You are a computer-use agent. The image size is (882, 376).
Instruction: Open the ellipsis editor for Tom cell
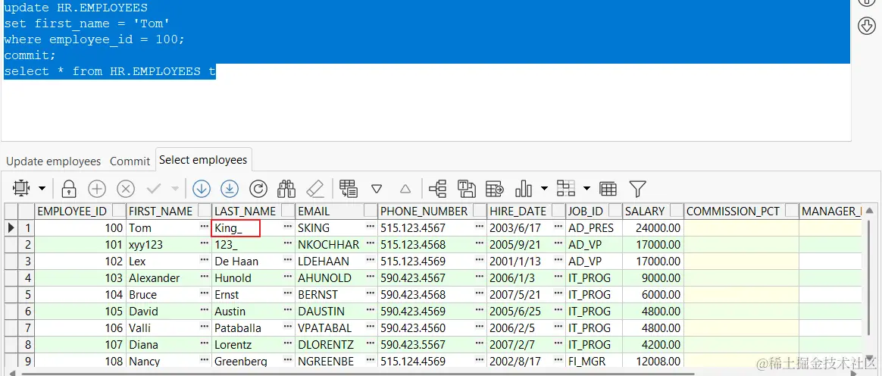204,227
